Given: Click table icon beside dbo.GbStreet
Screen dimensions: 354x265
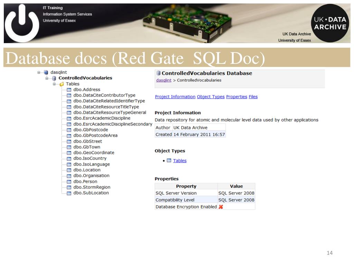Looking at the screenshot, I should pyautogui.click(x=69, y=141).
